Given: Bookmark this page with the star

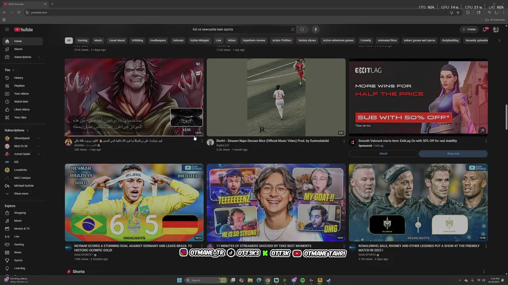Looking at the screenshot, I should [x=458, y=12].
